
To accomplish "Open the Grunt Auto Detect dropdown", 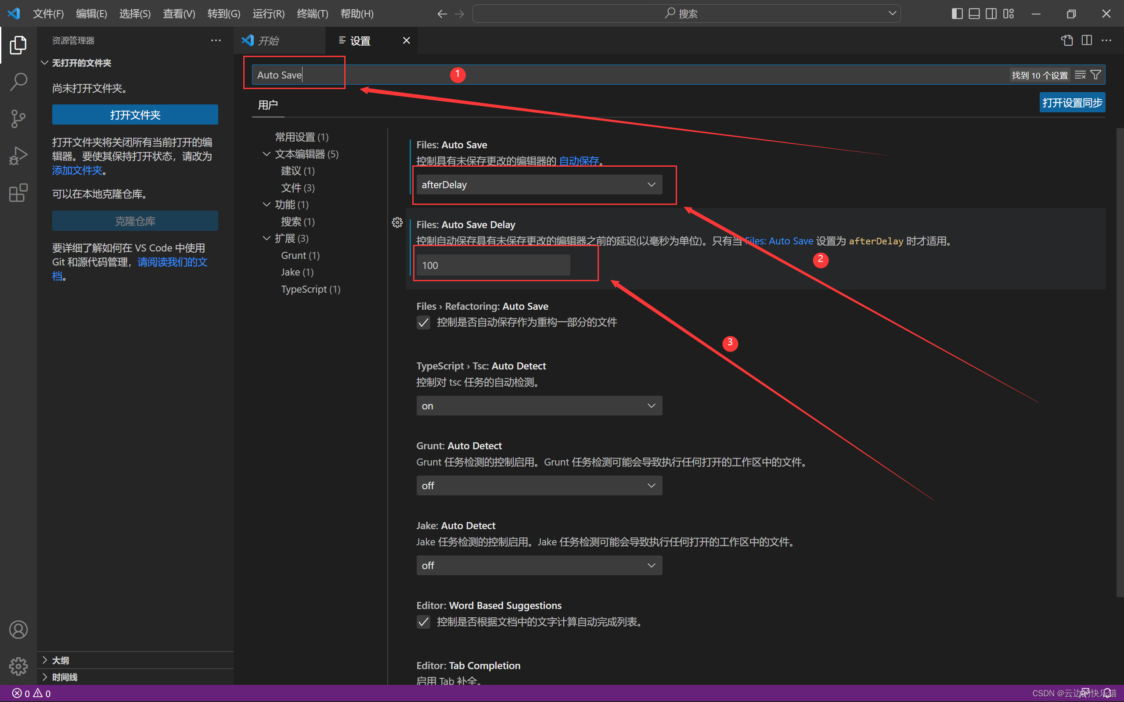I will (538, 485).
